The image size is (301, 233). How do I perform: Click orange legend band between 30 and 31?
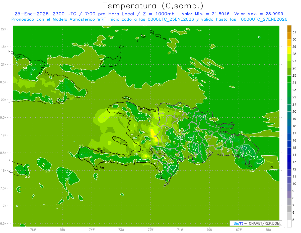(x=289, y=36)
